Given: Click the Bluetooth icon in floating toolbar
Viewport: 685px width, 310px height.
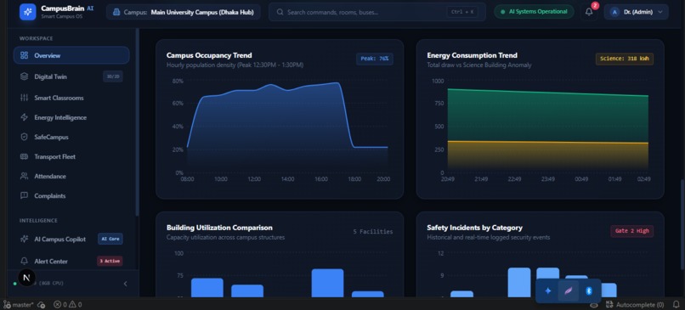Looking at the screenshot, I should 588,290.
